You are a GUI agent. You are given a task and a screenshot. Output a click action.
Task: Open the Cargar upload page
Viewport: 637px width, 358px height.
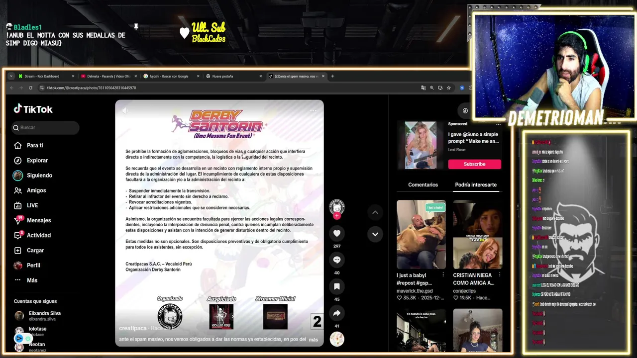pyautogui.click(x=35, y=251)
